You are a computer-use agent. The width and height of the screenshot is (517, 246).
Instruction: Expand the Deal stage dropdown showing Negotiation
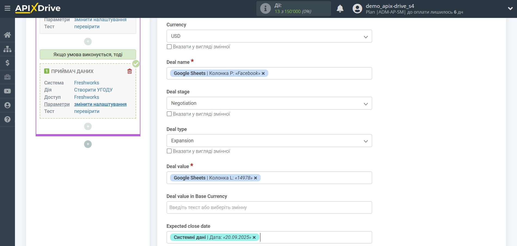(269, 103)
